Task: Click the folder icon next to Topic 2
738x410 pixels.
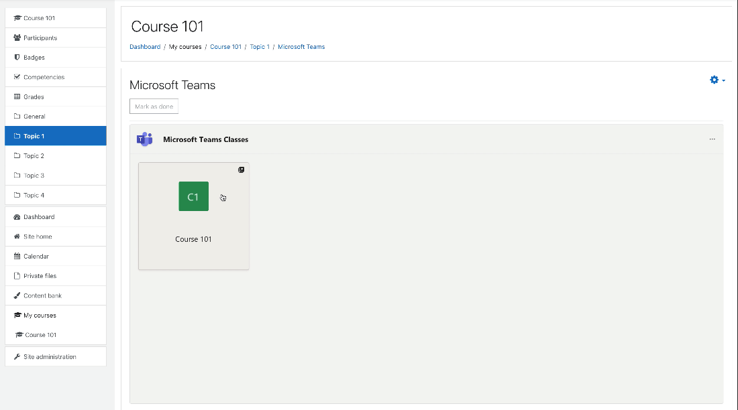Action: coord(17,155)
